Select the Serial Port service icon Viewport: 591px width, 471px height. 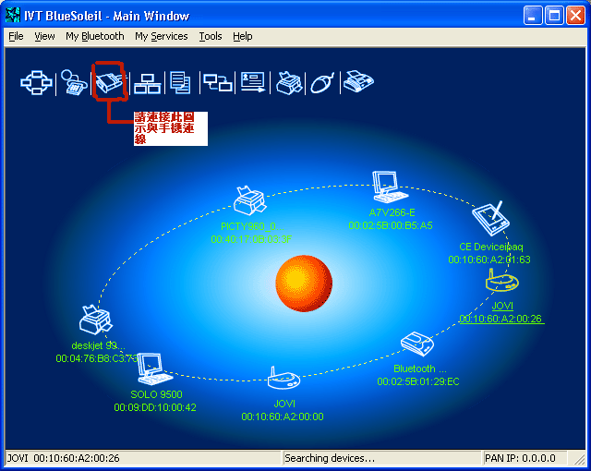109,82
